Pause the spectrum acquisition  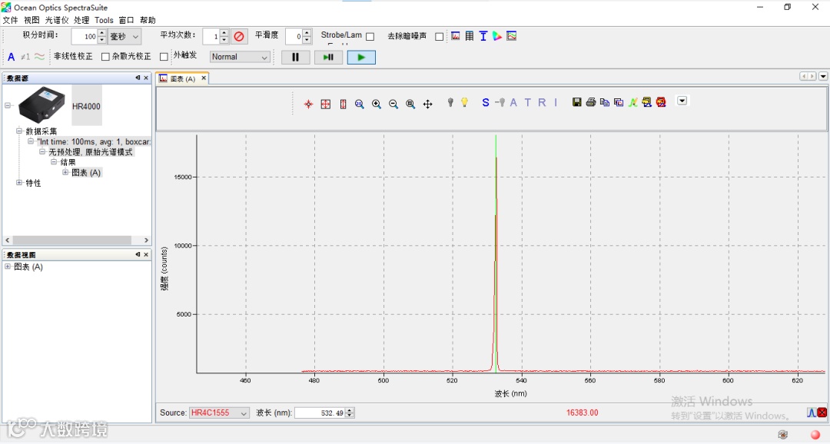pos(295,57)
